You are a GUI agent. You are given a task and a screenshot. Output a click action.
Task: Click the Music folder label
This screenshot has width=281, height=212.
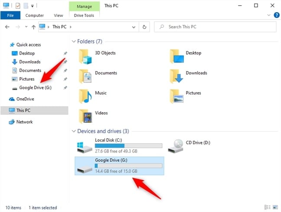101,93
